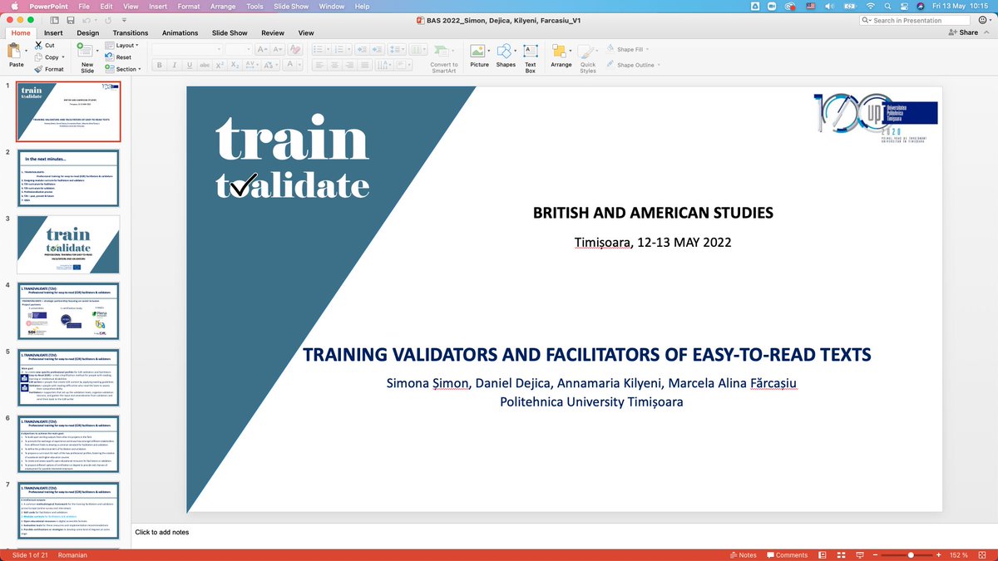Click the Reset slide button
Viewport: 998px width, 561px height.
[118, 57]
